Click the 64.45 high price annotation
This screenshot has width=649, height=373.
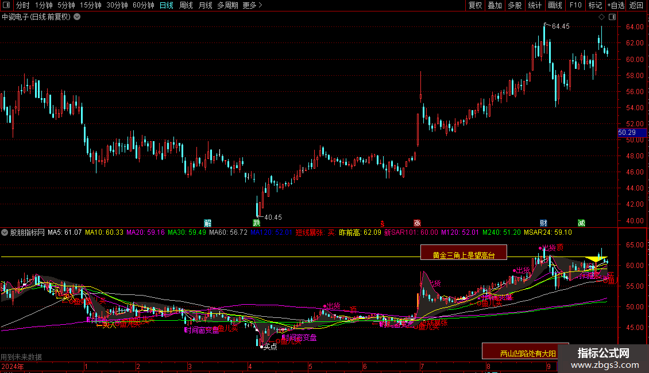pyautogui.click(x=561, y=26)
